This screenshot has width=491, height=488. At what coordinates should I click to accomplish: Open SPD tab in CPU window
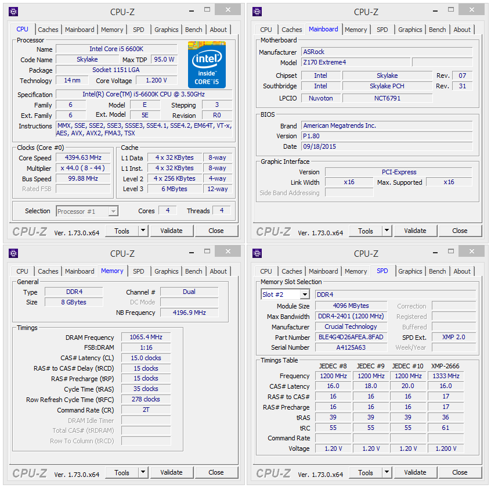[138, 30]
